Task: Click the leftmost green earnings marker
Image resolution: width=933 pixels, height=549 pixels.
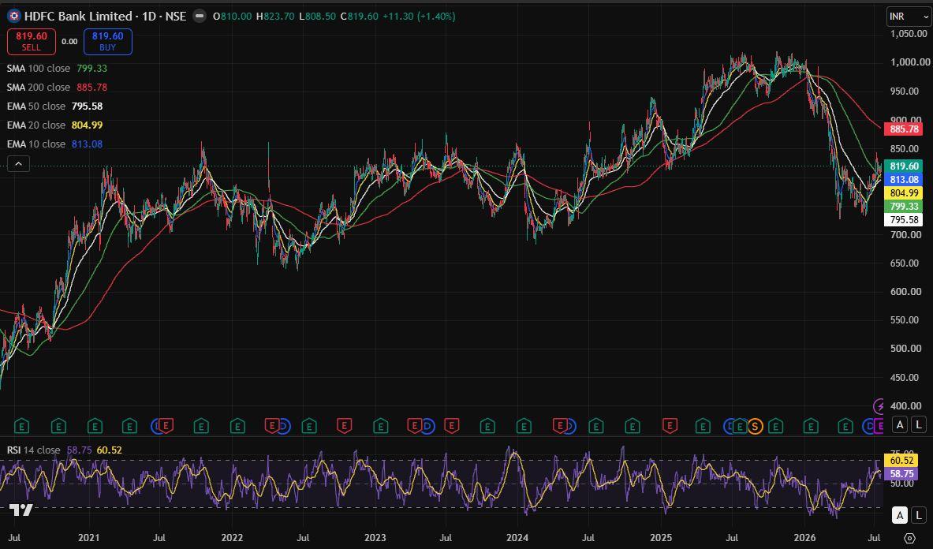Action: (21, 426)
